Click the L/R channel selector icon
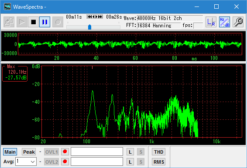This screenshot has width=247, height=168. [211, 22]
